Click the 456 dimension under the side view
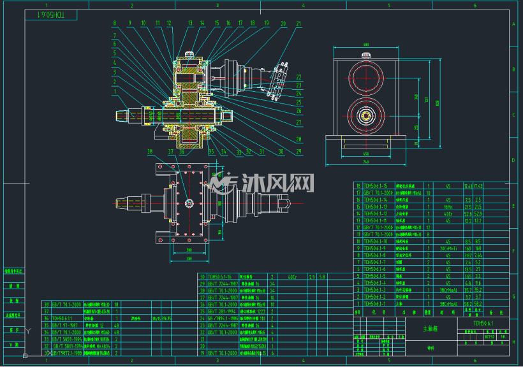Viewport: 523px width, 367px height. (366, 154)
